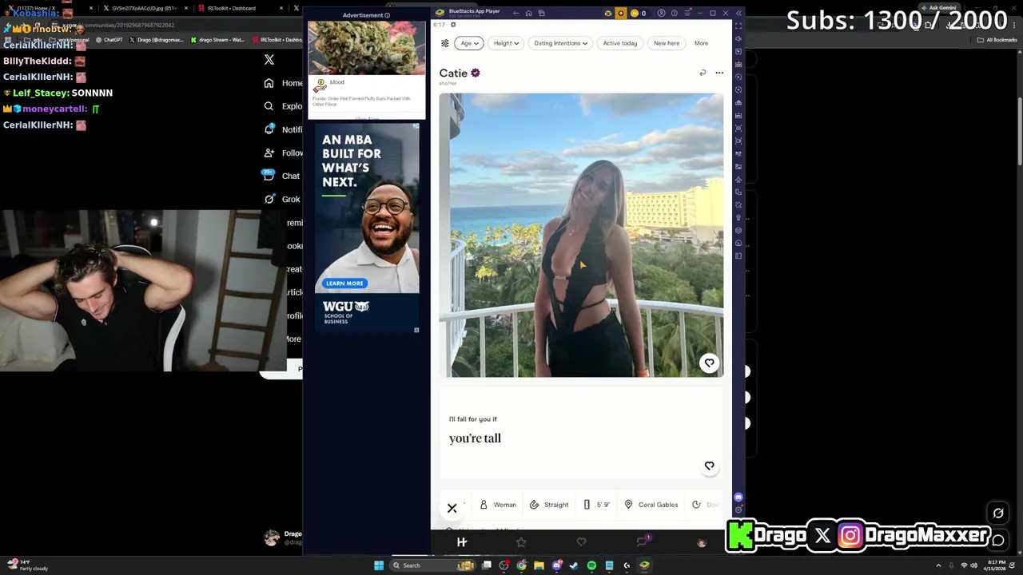
Task: Toggle the New here filter chip
Action: (667, 43)
